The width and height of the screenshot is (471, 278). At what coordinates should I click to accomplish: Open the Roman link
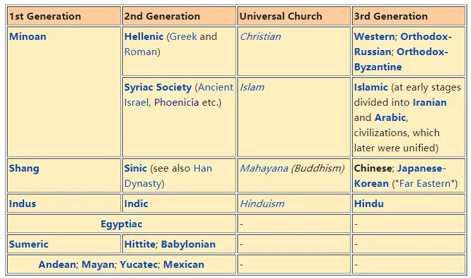coord(141,52)
